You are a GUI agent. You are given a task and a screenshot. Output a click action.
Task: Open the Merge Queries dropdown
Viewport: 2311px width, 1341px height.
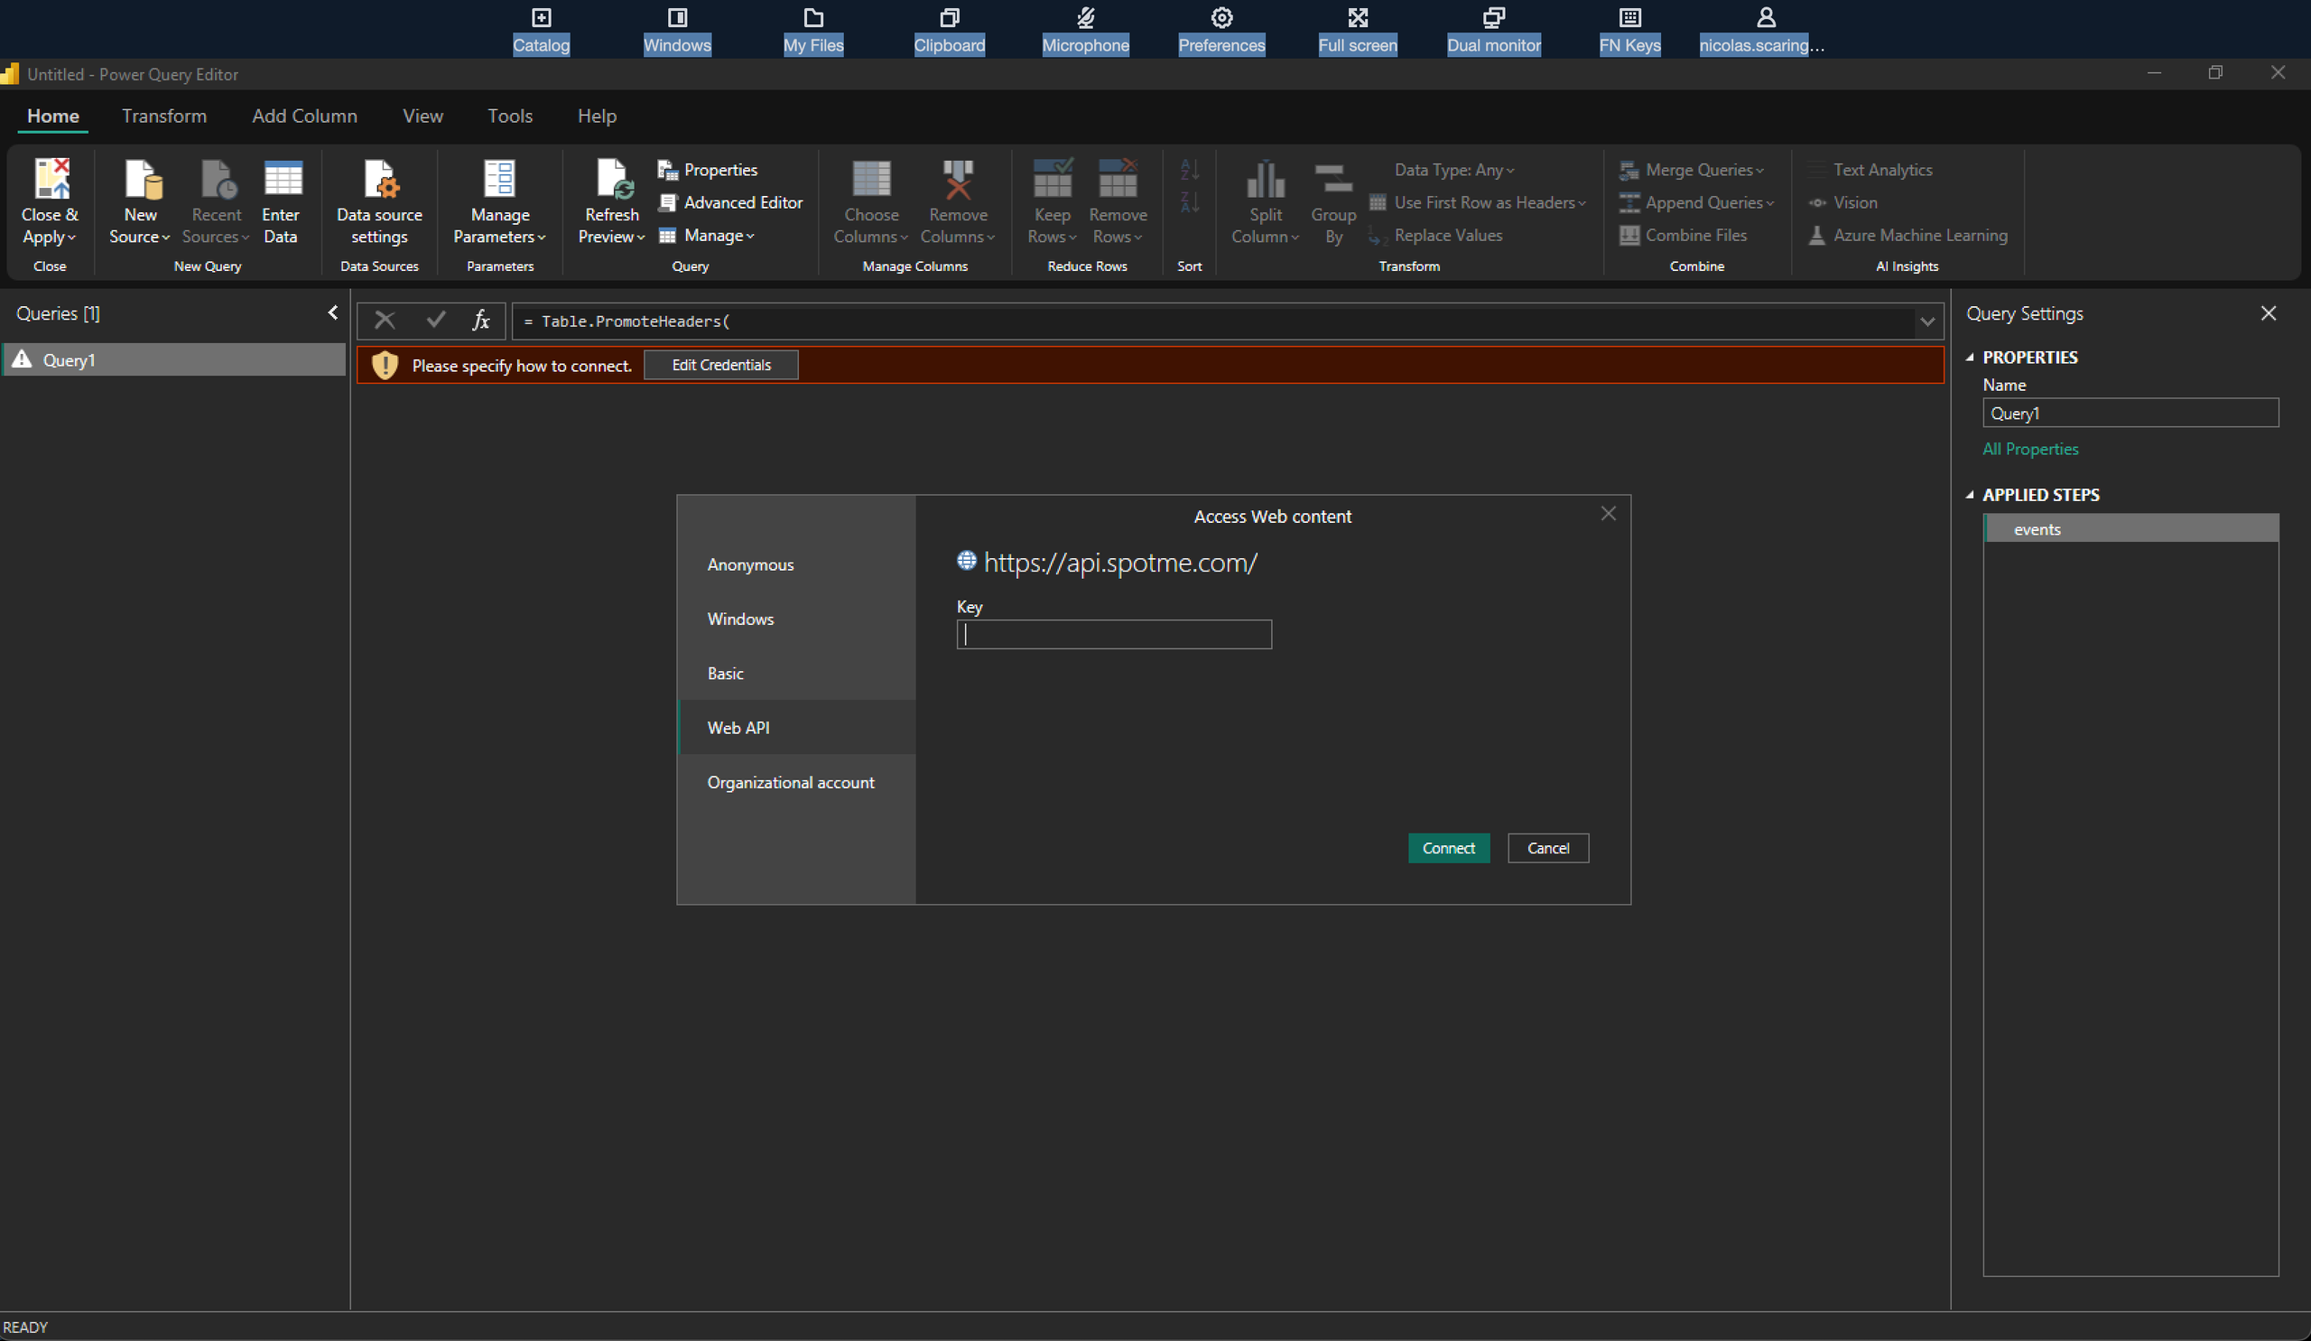1691,170
